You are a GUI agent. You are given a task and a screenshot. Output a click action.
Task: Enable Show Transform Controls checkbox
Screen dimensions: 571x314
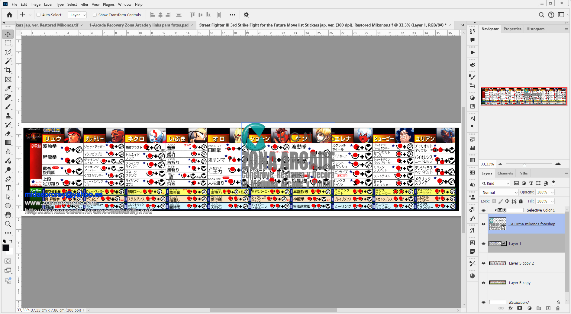tap(95, 15)
